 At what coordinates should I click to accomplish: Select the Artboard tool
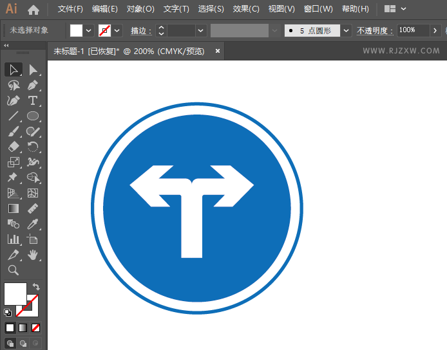coord(33,239)
